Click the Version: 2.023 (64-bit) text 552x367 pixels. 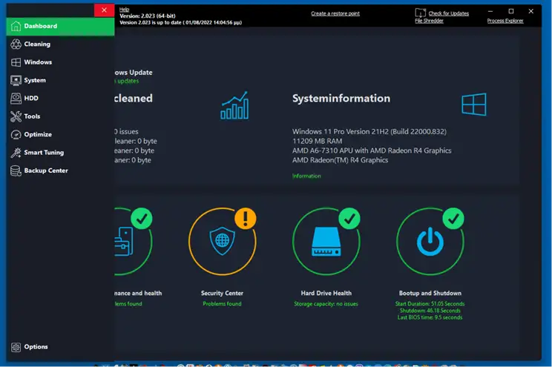click(x=148, y=16)
